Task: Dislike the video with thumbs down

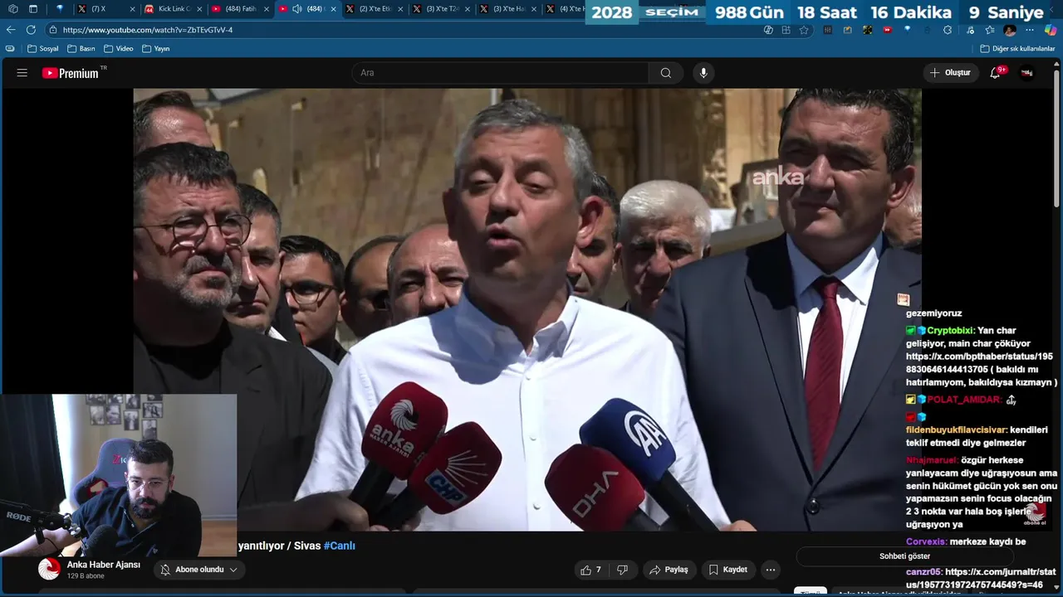Action: coord(623,570)
